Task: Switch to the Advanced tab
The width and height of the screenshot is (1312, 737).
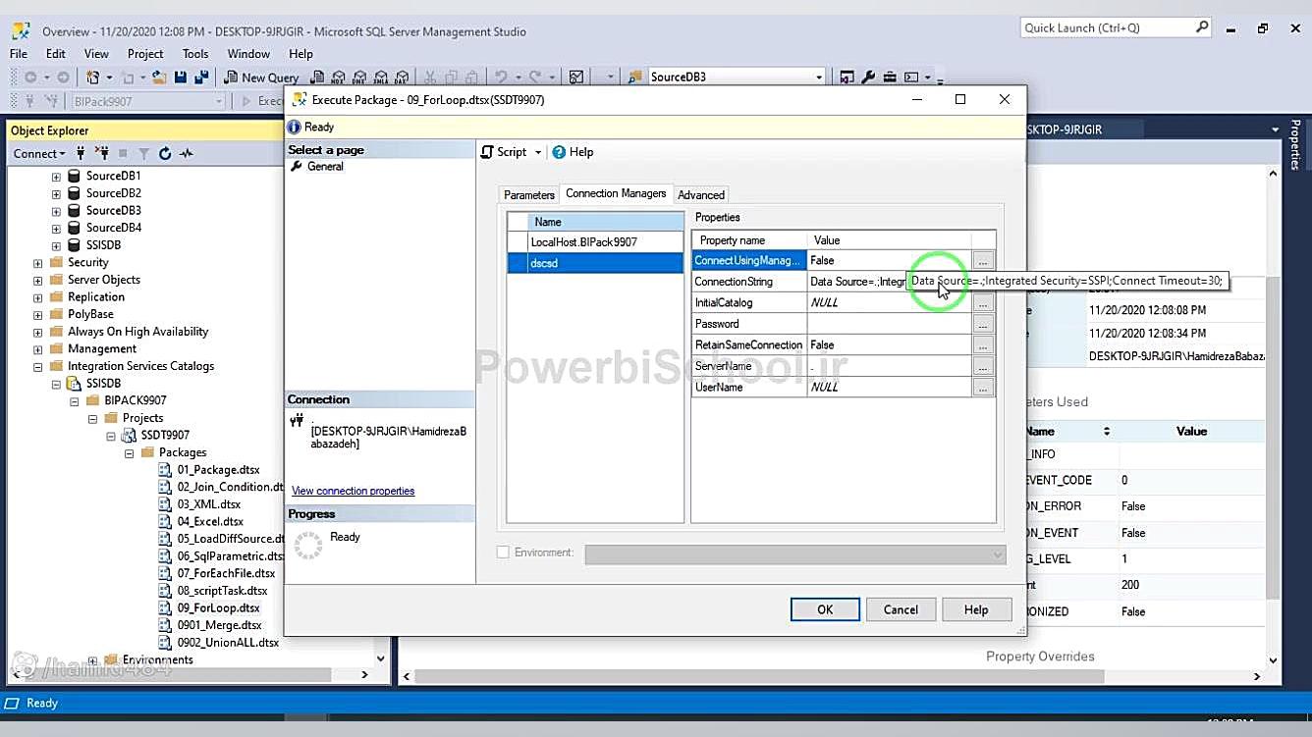Action: pos(701,195)
